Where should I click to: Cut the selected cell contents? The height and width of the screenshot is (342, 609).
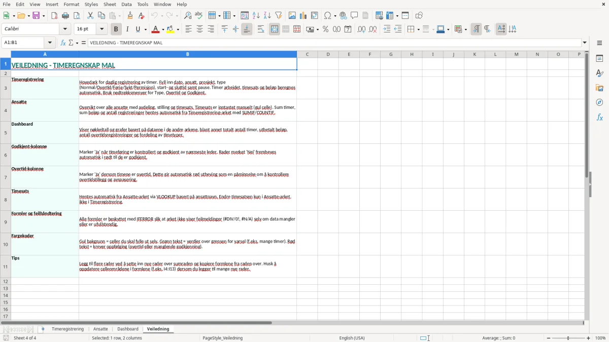(90, 16)
